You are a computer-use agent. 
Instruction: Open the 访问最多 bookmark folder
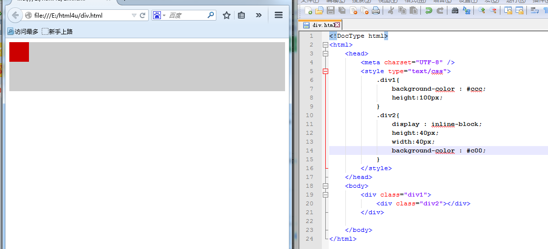click(x=23, y=32)
